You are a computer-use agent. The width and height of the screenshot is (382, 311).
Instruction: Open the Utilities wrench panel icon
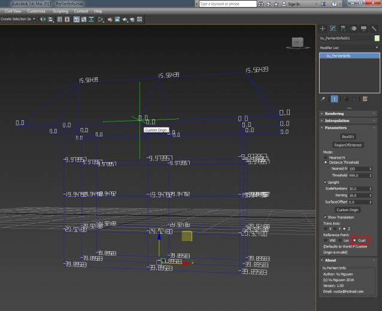tap(374, 28)
